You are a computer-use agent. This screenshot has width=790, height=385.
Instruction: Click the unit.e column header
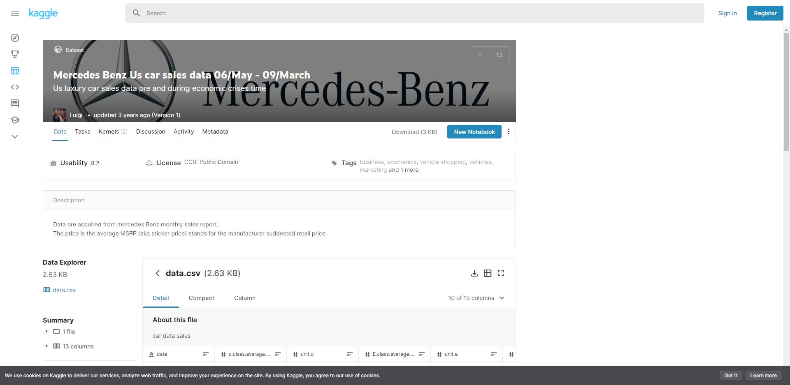tap(451, 354)
